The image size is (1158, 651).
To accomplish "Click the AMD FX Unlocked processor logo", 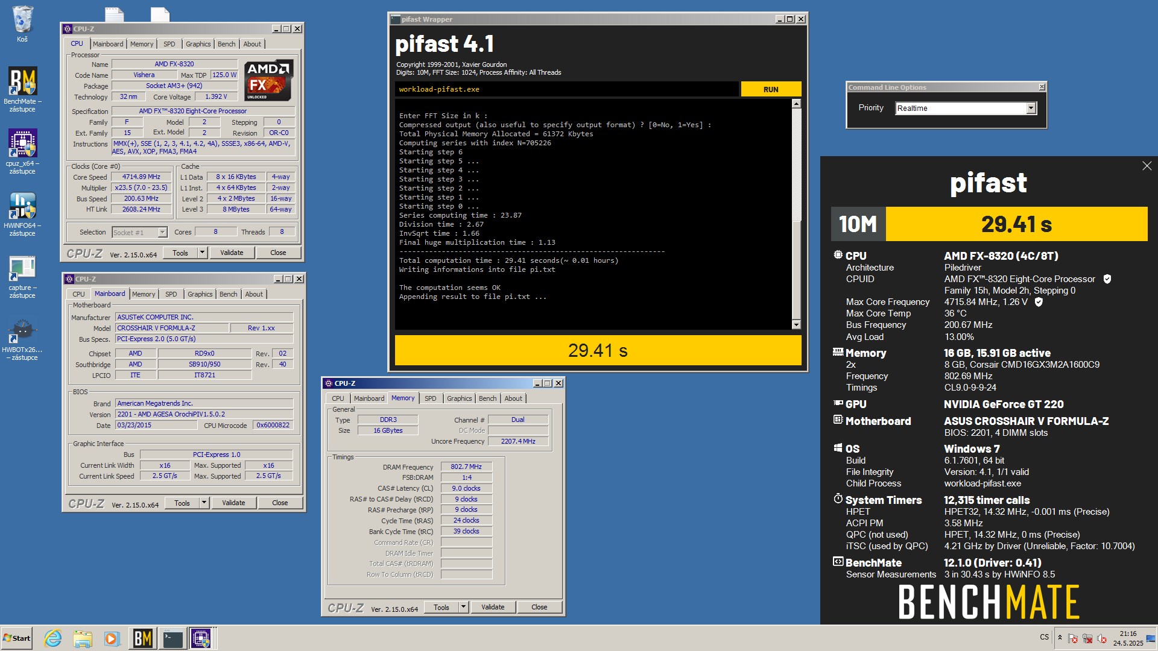I will tap(269, 80).
